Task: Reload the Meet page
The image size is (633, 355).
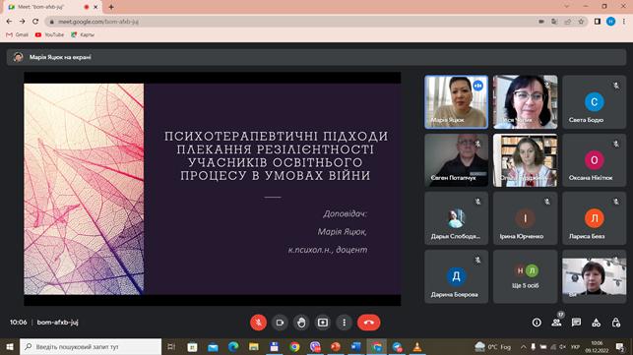Action: 35,22
